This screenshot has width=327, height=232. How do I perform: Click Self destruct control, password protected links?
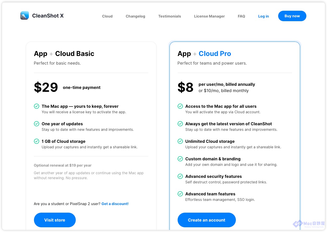tap(226, 182)
